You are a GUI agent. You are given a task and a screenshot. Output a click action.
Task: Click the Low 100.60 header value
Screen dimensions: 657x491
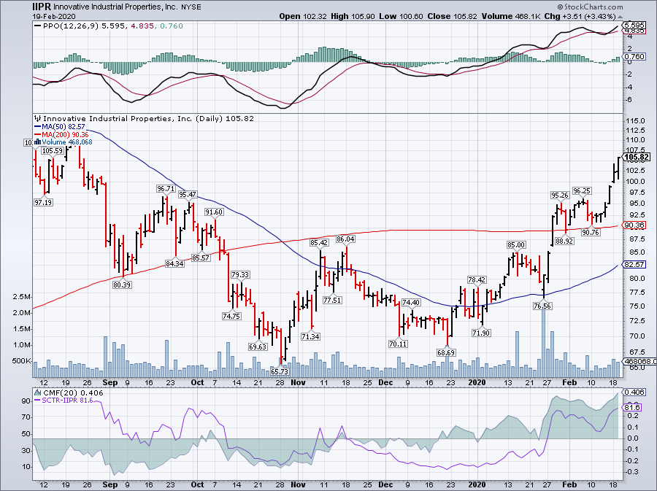click(x=401, y=16)
